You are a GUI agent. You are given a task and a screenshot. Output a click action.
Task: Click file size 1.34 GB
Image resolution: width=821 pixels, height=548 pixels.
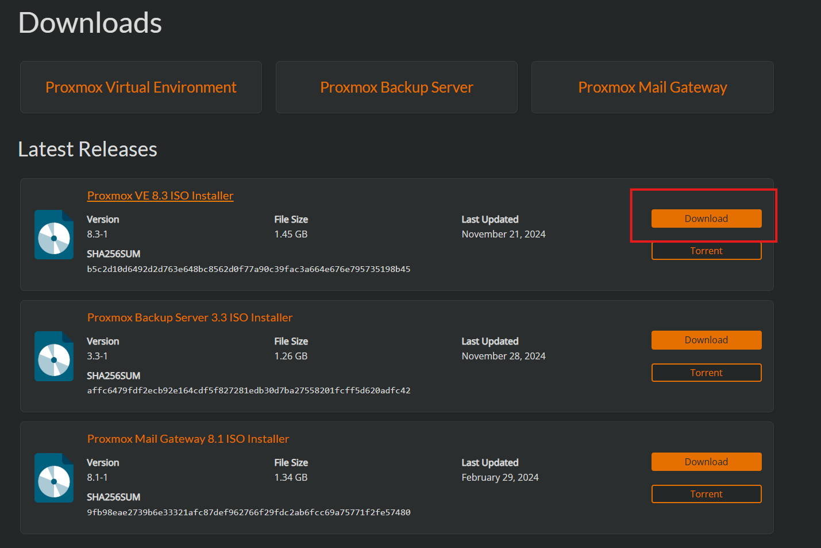291,477
